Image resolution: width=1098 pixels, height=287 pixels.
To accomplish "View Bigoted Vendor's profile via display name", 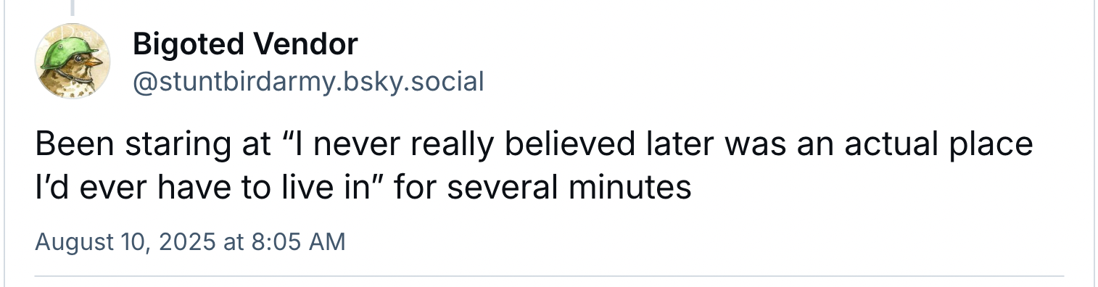I will [x=245, y=45].
